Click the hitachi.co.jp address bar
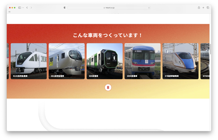 click(x=109, y=8)
